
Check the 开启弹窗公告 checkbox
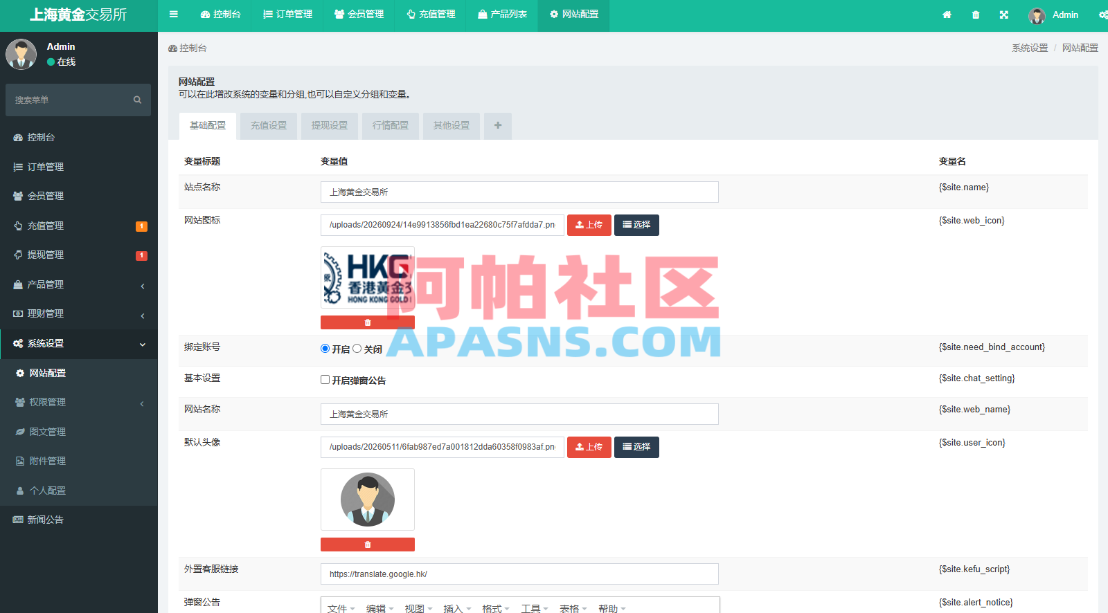tap(325, 380)
